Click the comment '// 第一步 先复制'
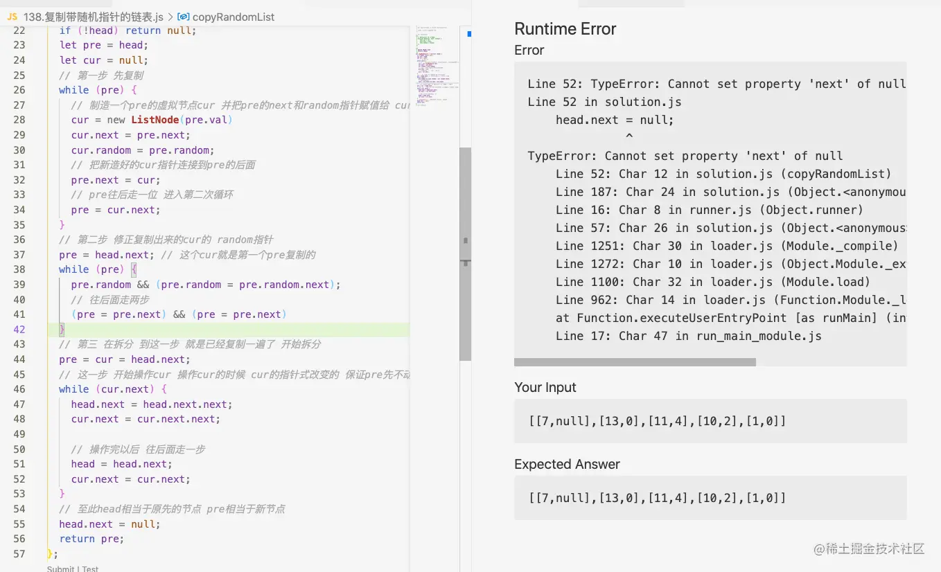941x572 pixels. (x=101, y=75)
